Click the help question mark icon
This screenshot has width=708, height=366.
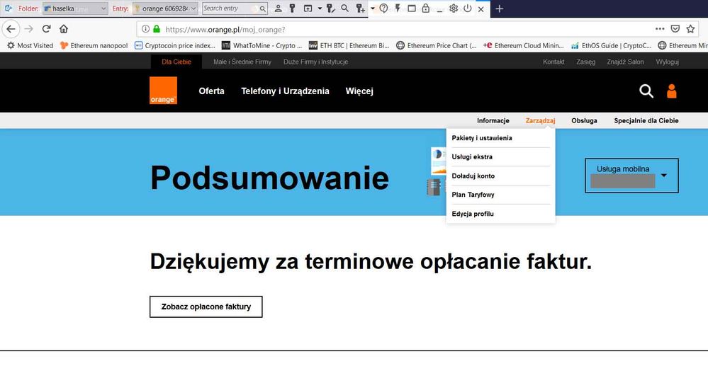click(383, 8)
